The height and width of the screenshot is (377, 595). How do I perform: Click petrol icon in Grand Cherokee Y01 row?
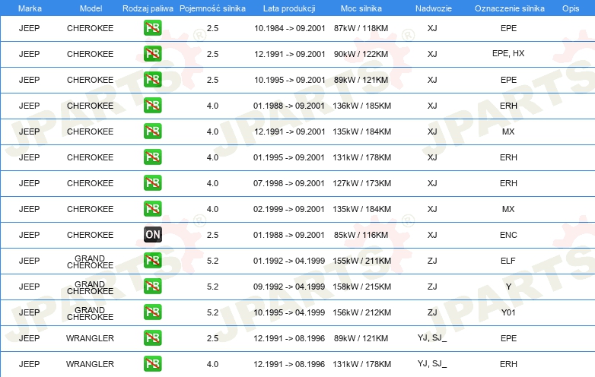click(152, 312)
